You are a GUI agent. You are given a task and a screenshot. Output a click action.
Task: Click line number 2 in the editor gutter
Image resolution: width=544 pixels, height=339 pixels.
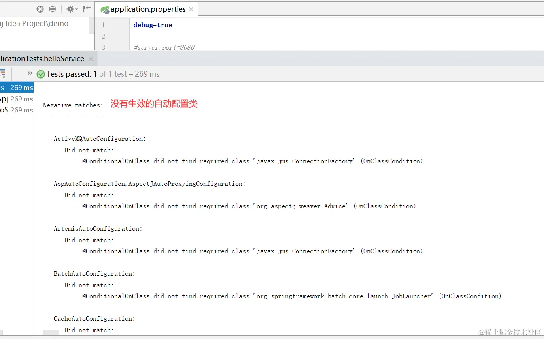coord(103,36)
